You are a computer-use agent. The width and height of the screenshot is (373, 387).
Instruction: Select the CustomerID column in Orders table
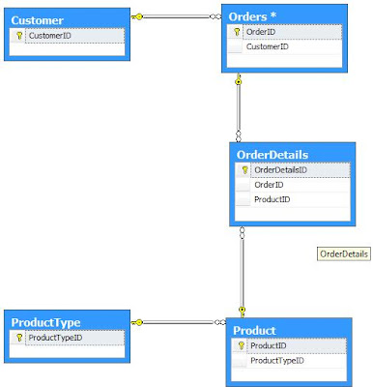[x=285, y=46]
